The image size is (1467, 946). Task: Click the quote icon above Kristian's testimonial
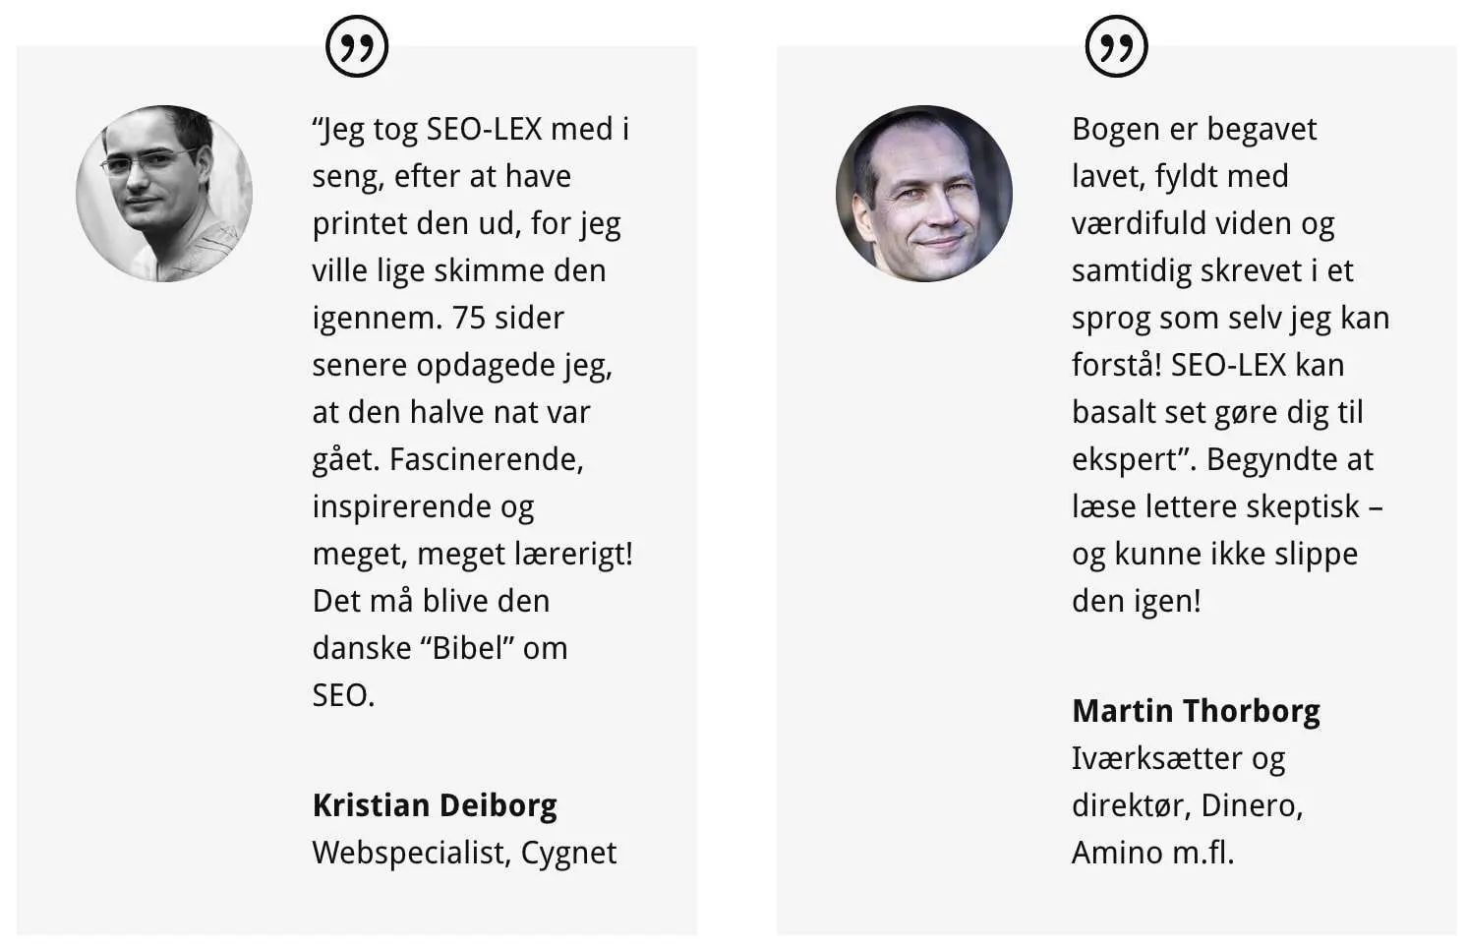pos(357,46)
